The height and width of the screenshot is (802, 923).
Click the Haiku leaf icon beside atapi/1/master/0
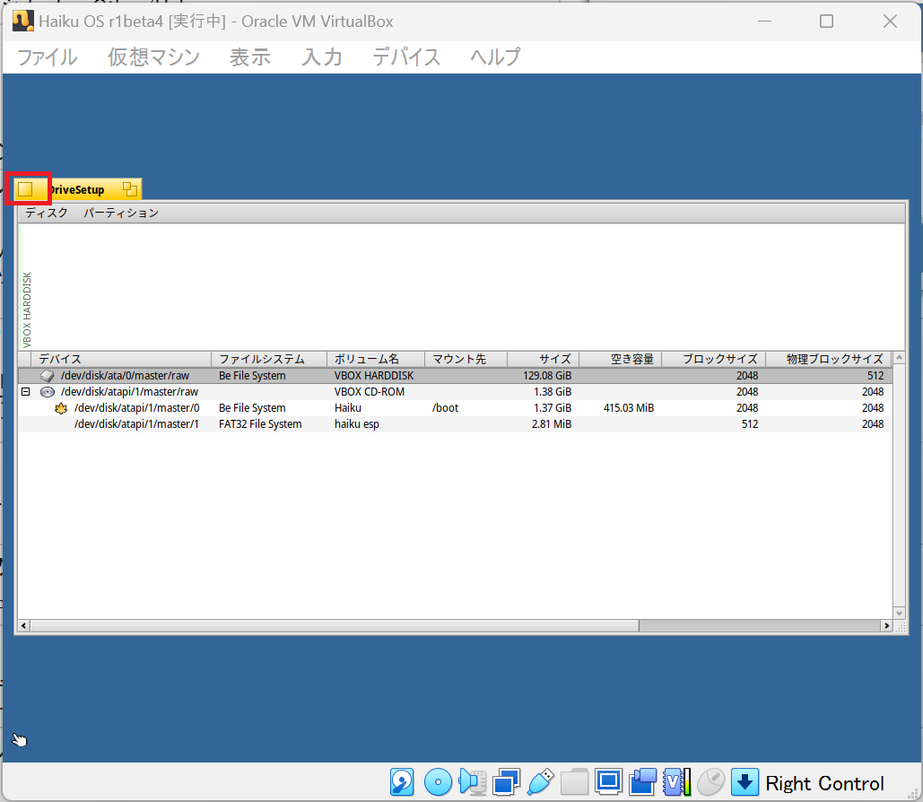pos(61,407)
